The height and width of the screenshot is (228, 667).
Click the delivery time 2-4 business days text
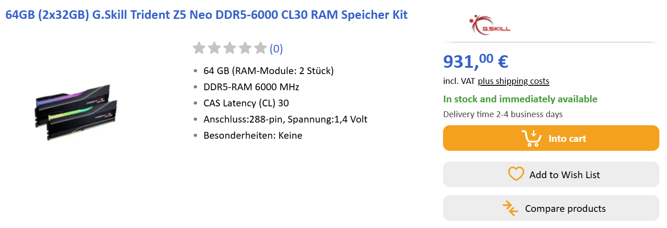pos(503,114)
